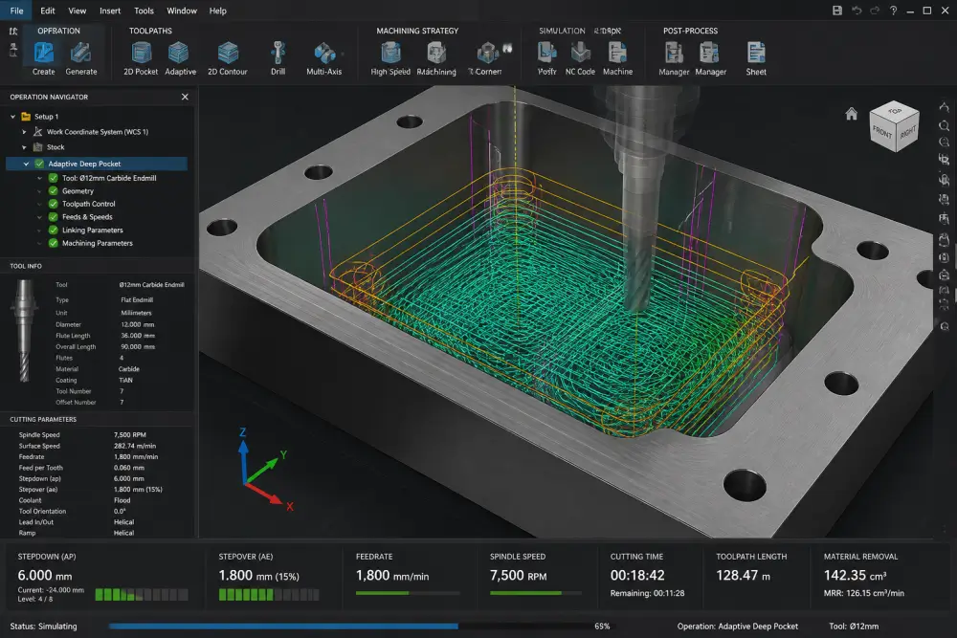Image resolution: width=957 pixels, height=638 pixels.
Task: Toggle the Linking Parameters checkmark
Action: (x=53, y=230)
